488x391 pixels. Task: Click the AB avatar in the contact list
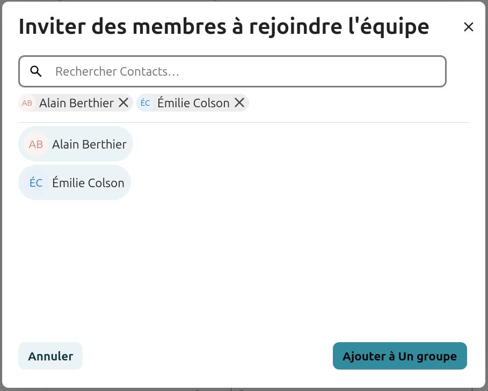(x=35, y=144)
